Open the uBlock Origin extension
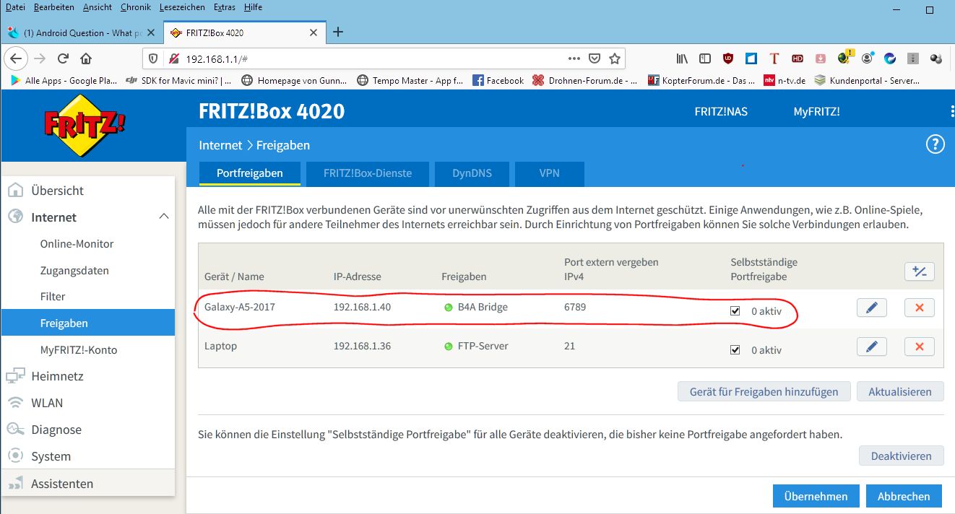 (728, 58)
